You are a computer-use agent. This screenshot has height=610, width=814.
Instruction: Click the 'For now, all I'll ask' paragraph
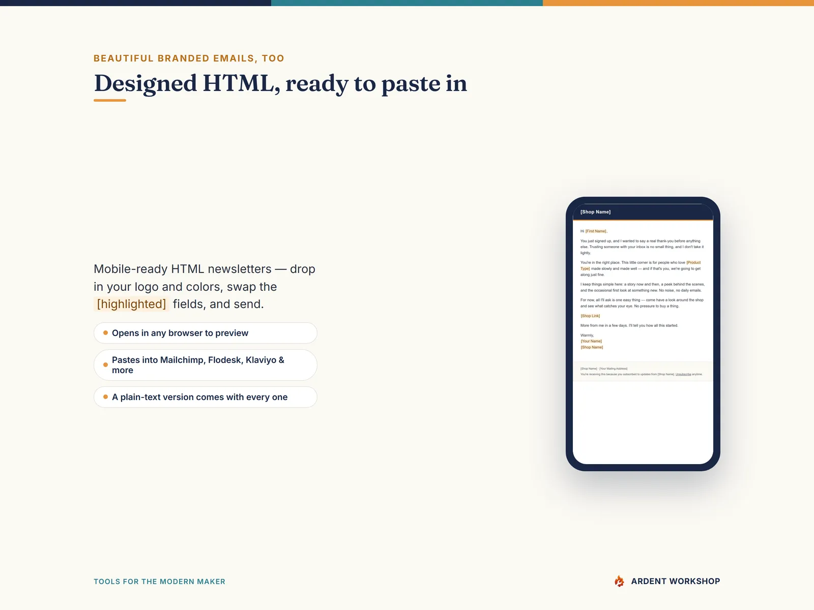(x=642, y=303)
